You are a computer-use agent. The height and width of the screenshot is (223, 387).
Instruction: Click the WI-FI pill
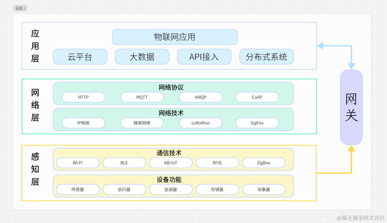(x=78, y=163)
